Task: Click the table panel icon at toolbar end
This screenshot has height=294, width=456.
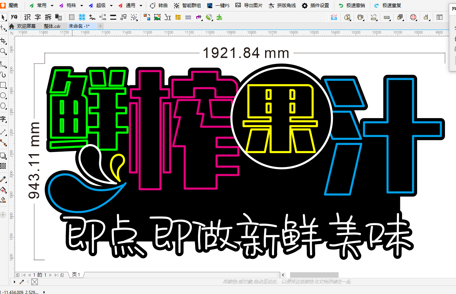Action: pyautogui.click(x=440, y=17)
